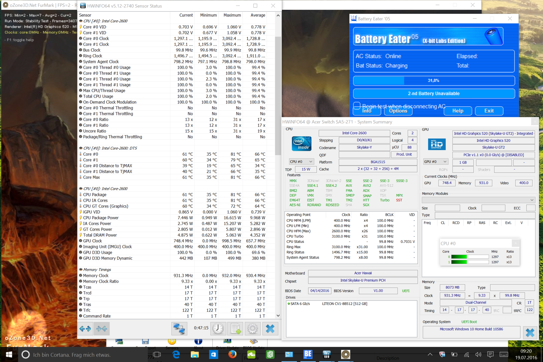Toggle 'Begin test when disconnecting AC' checkbox
The width and height of the screenshot is (543, 362).
tap(357, 106)
